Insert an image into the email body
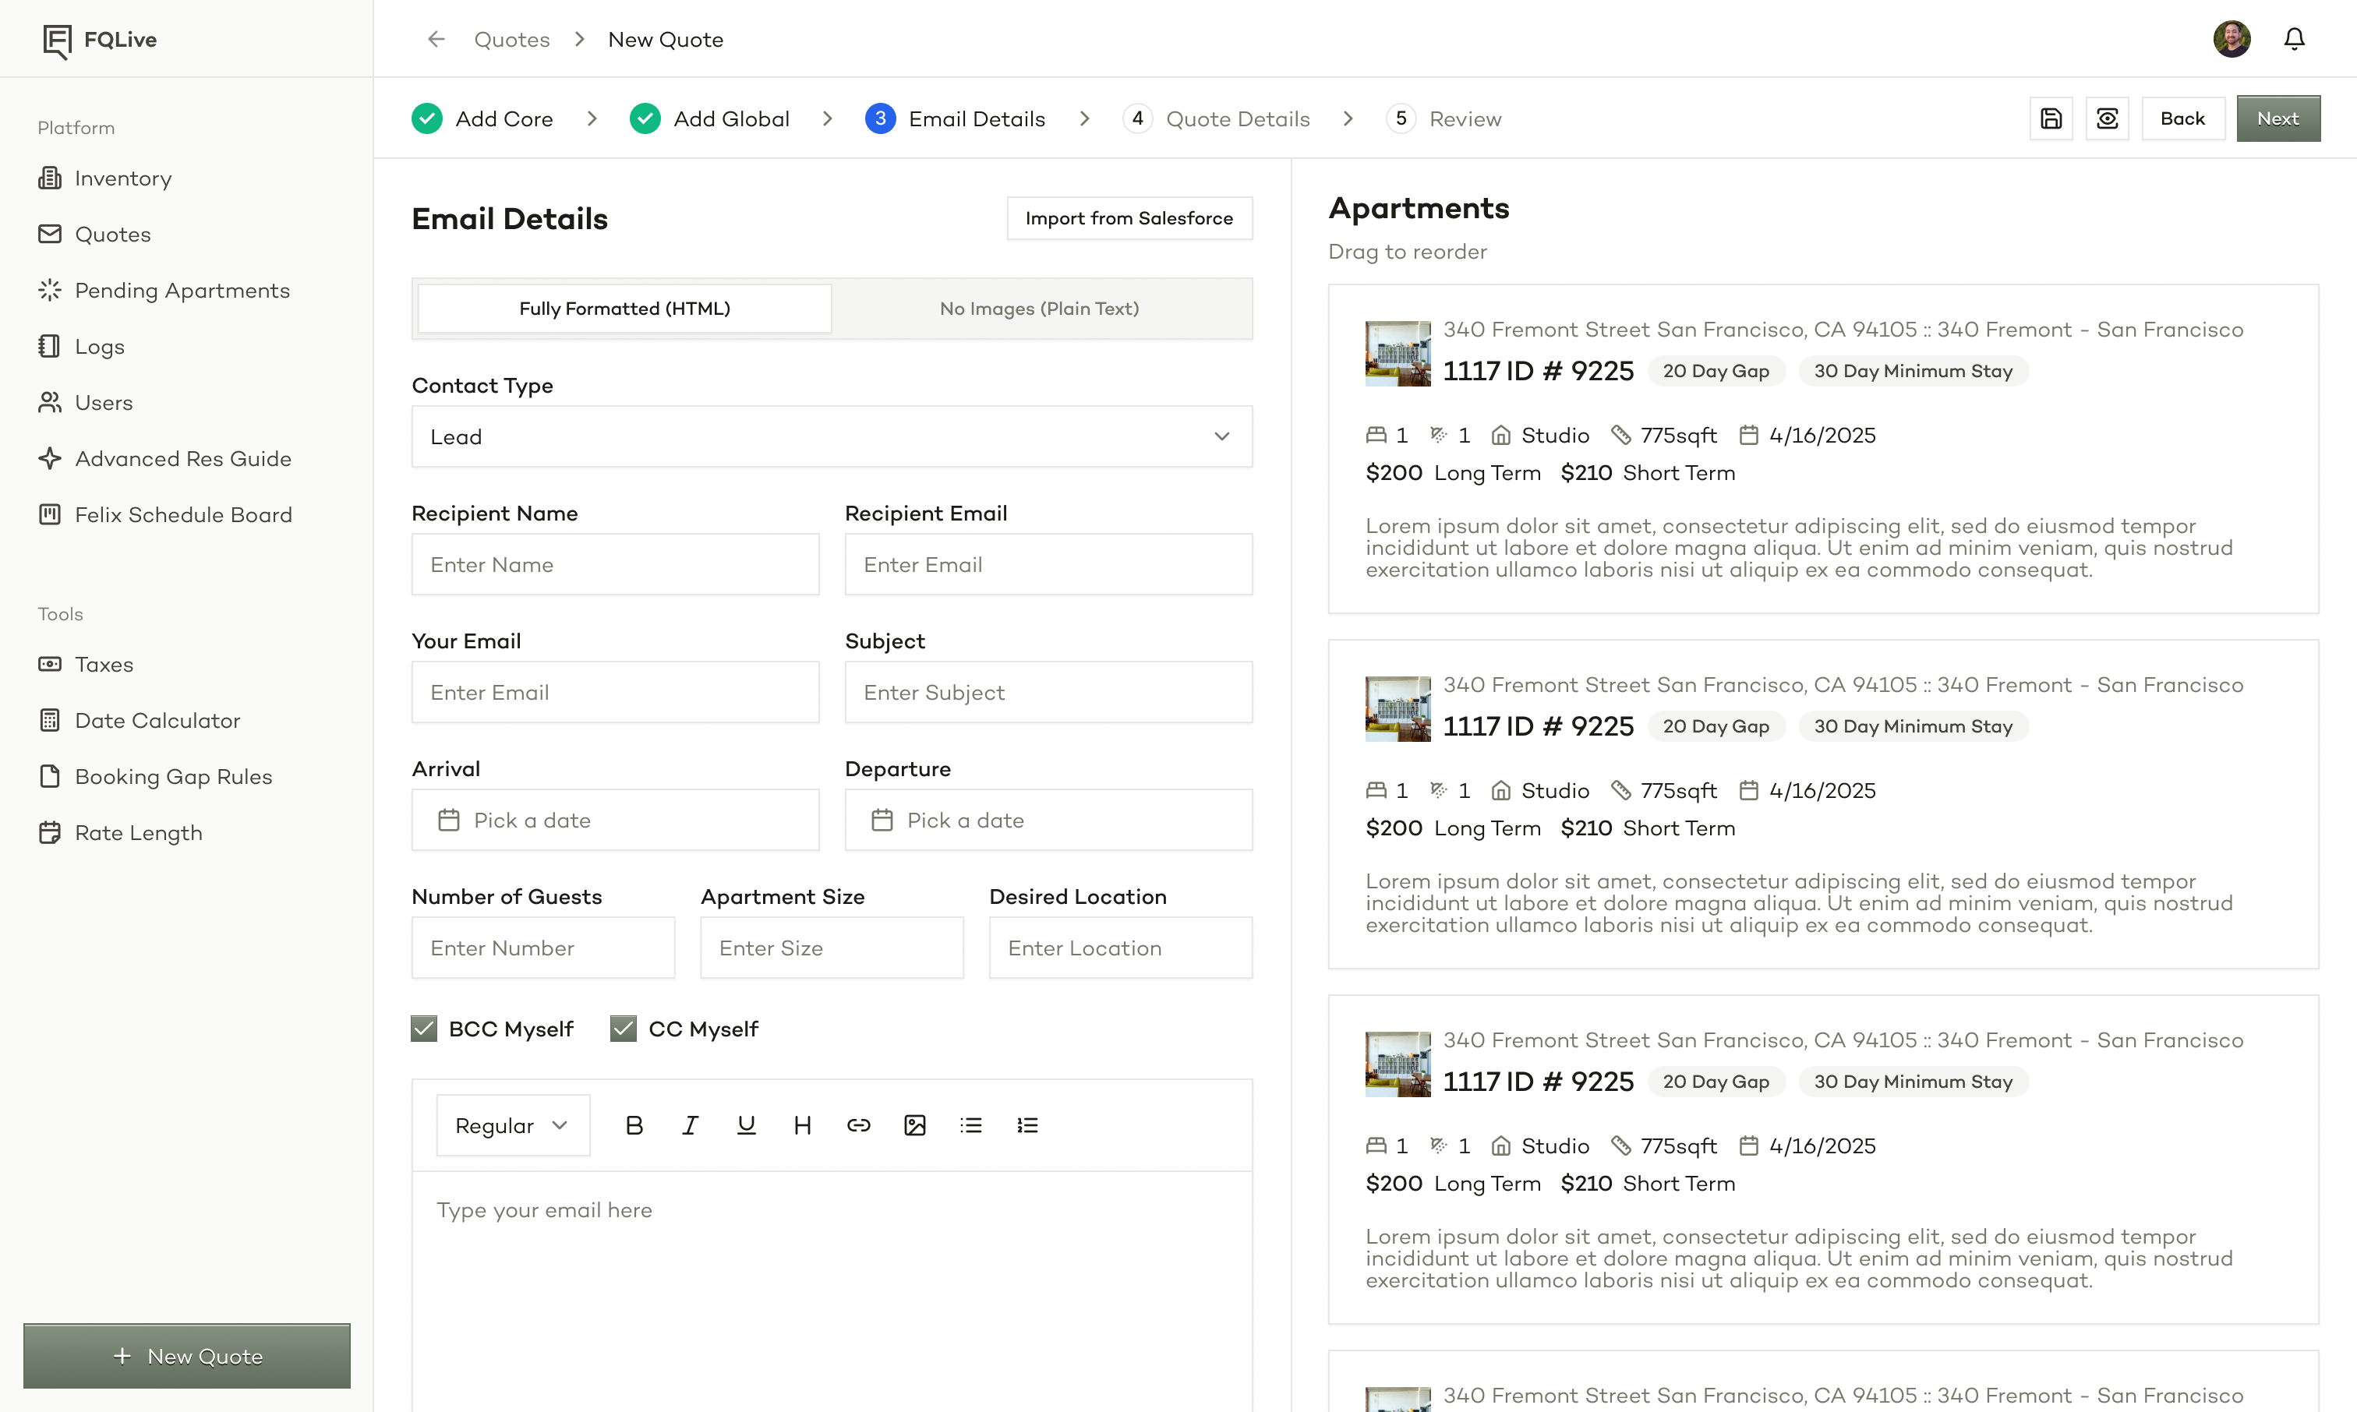This screenshot has height=1412, width=2357. click(x=914, y=1125)
